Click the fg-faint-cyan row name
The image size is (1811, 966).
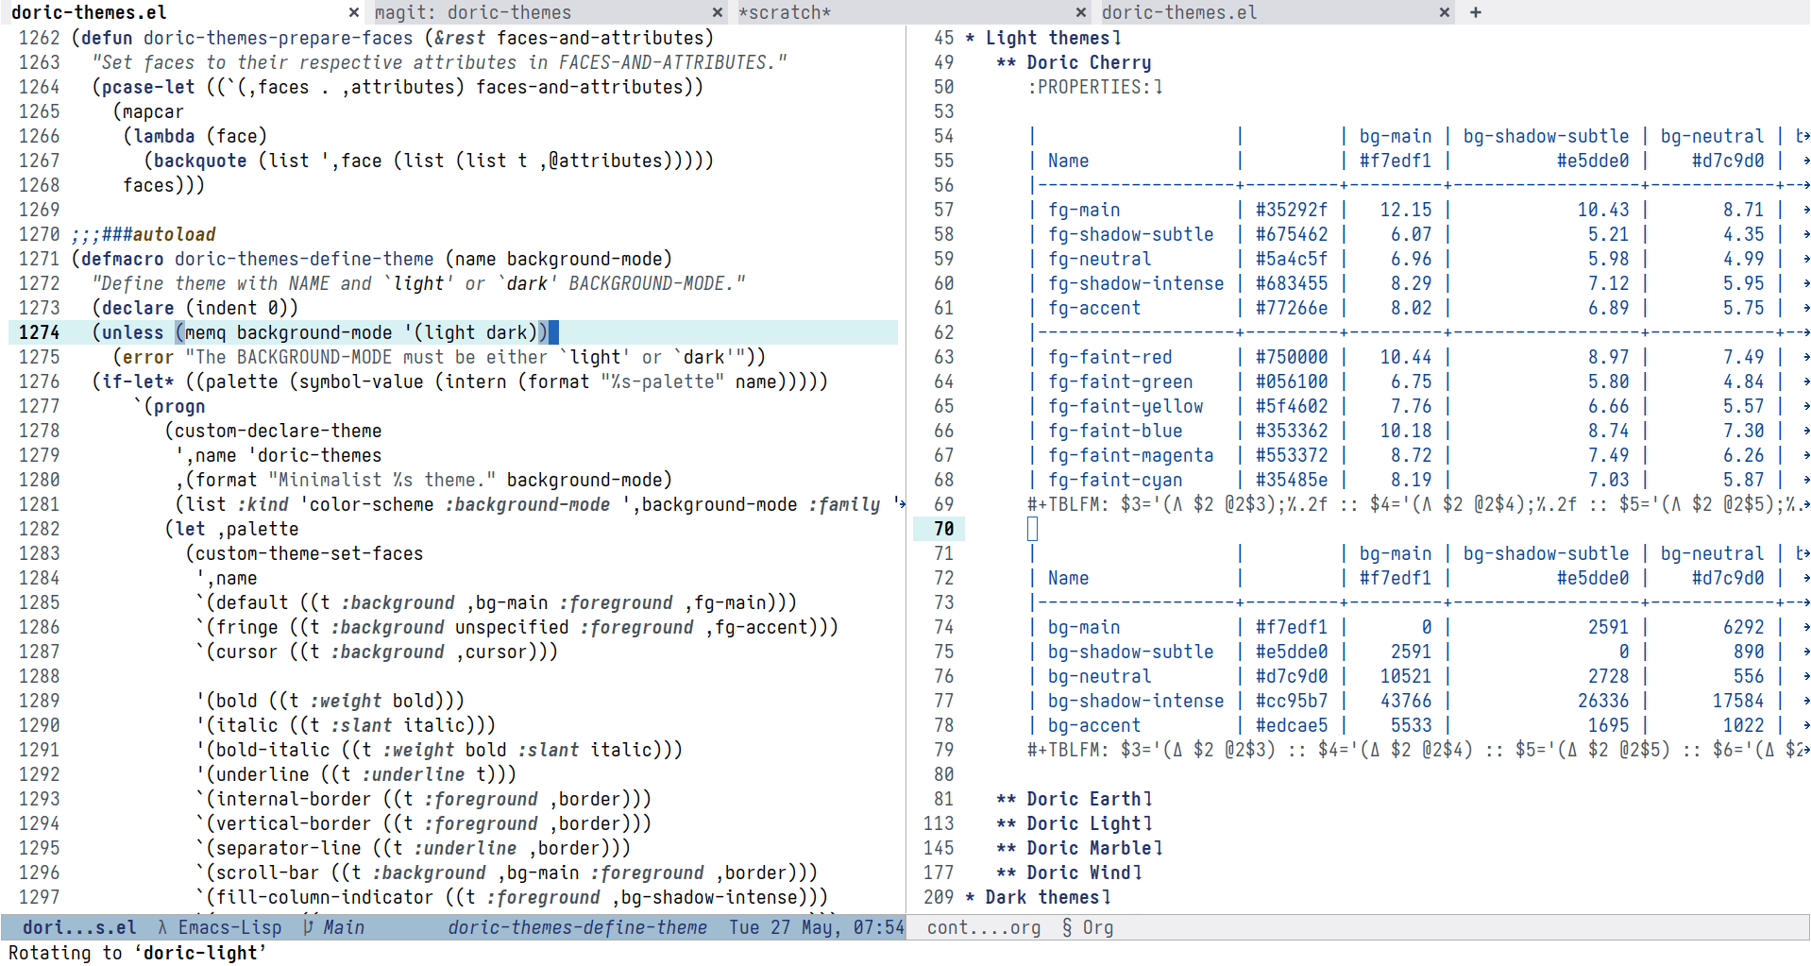point(1115,480)
